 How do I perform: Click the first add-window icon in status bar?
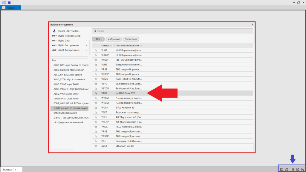[x=281, y=169]
